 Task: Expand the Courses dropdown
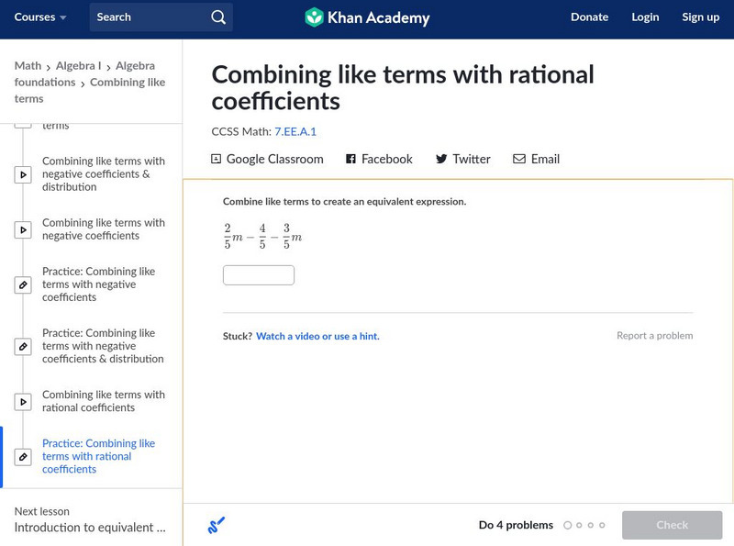tap(39, 17)
